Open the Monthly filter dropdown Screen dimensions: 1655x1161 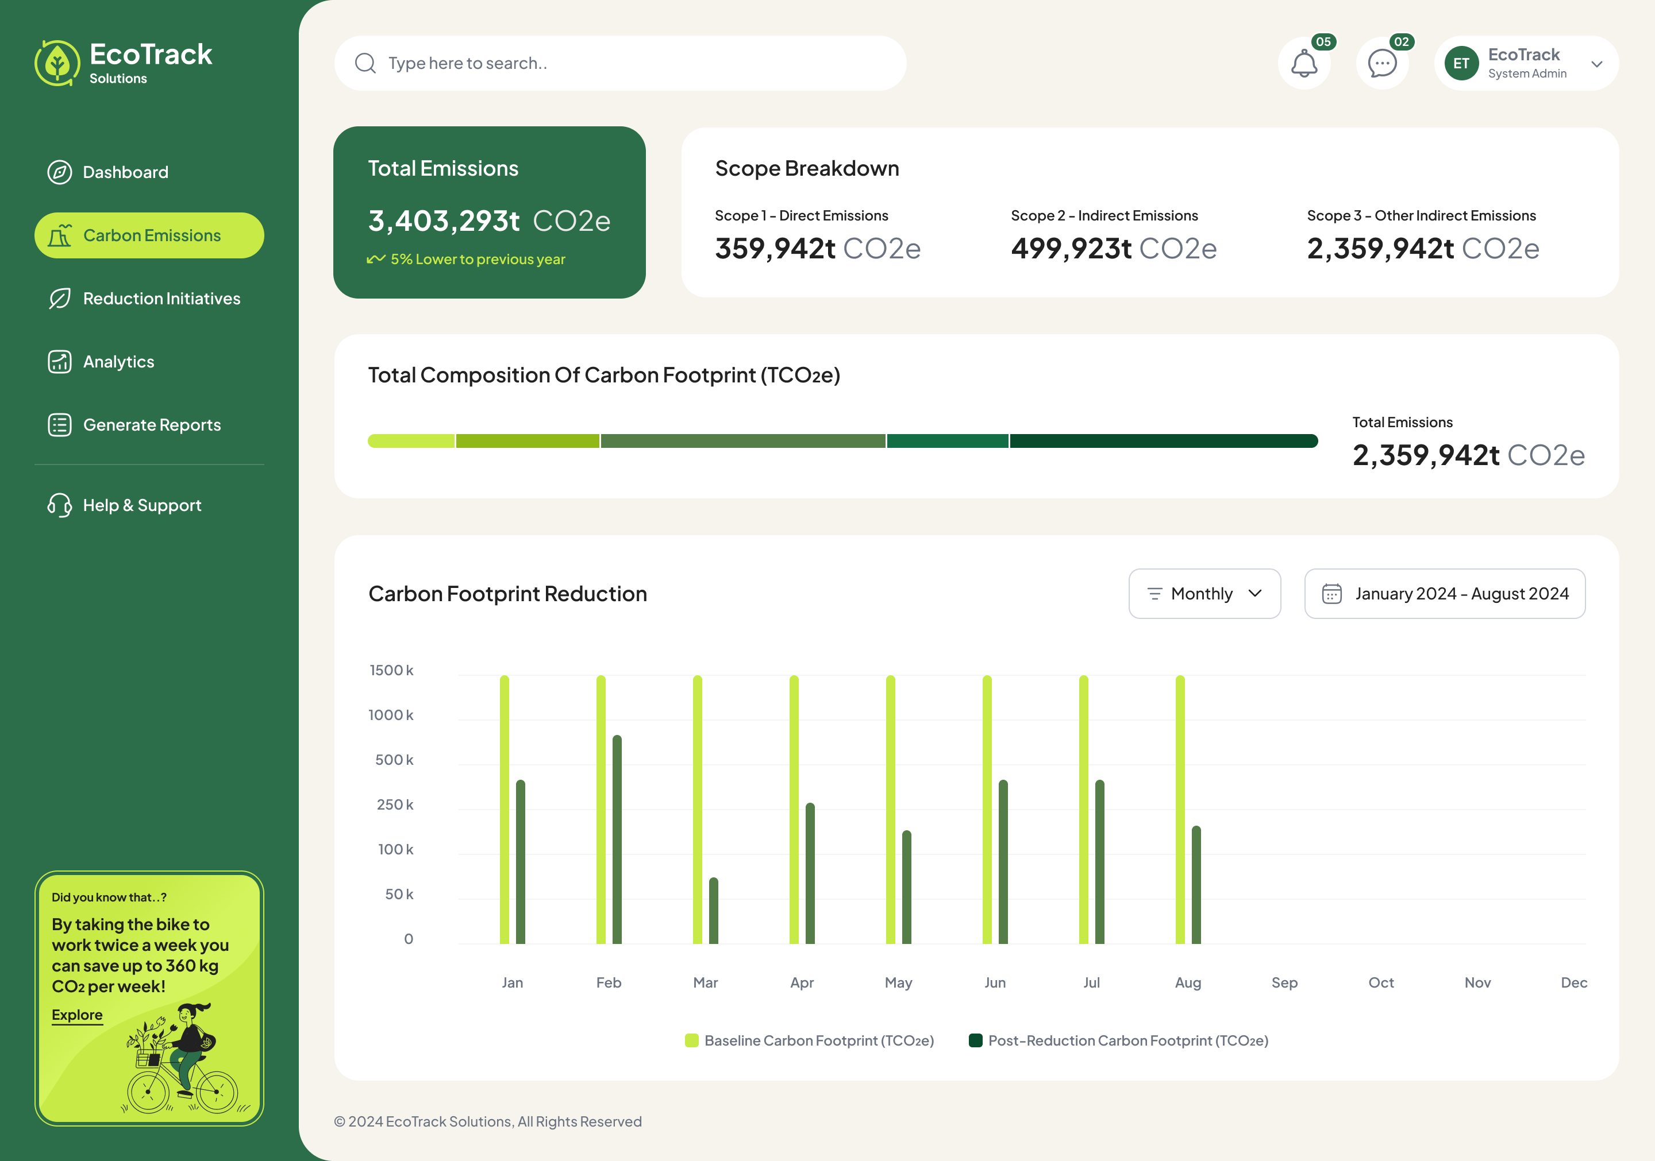coord(1204,594)
